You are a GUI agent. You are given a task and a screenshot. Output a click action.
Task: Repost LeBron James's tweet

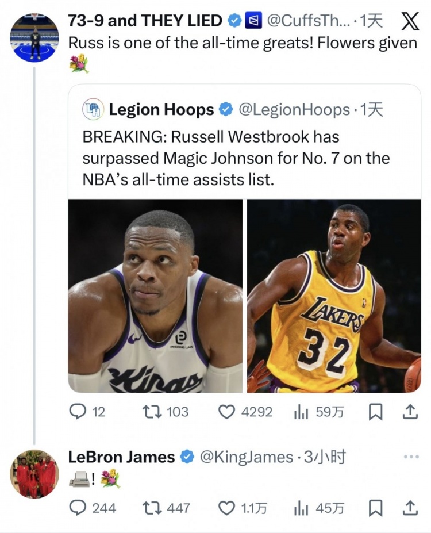pos(151,508)
